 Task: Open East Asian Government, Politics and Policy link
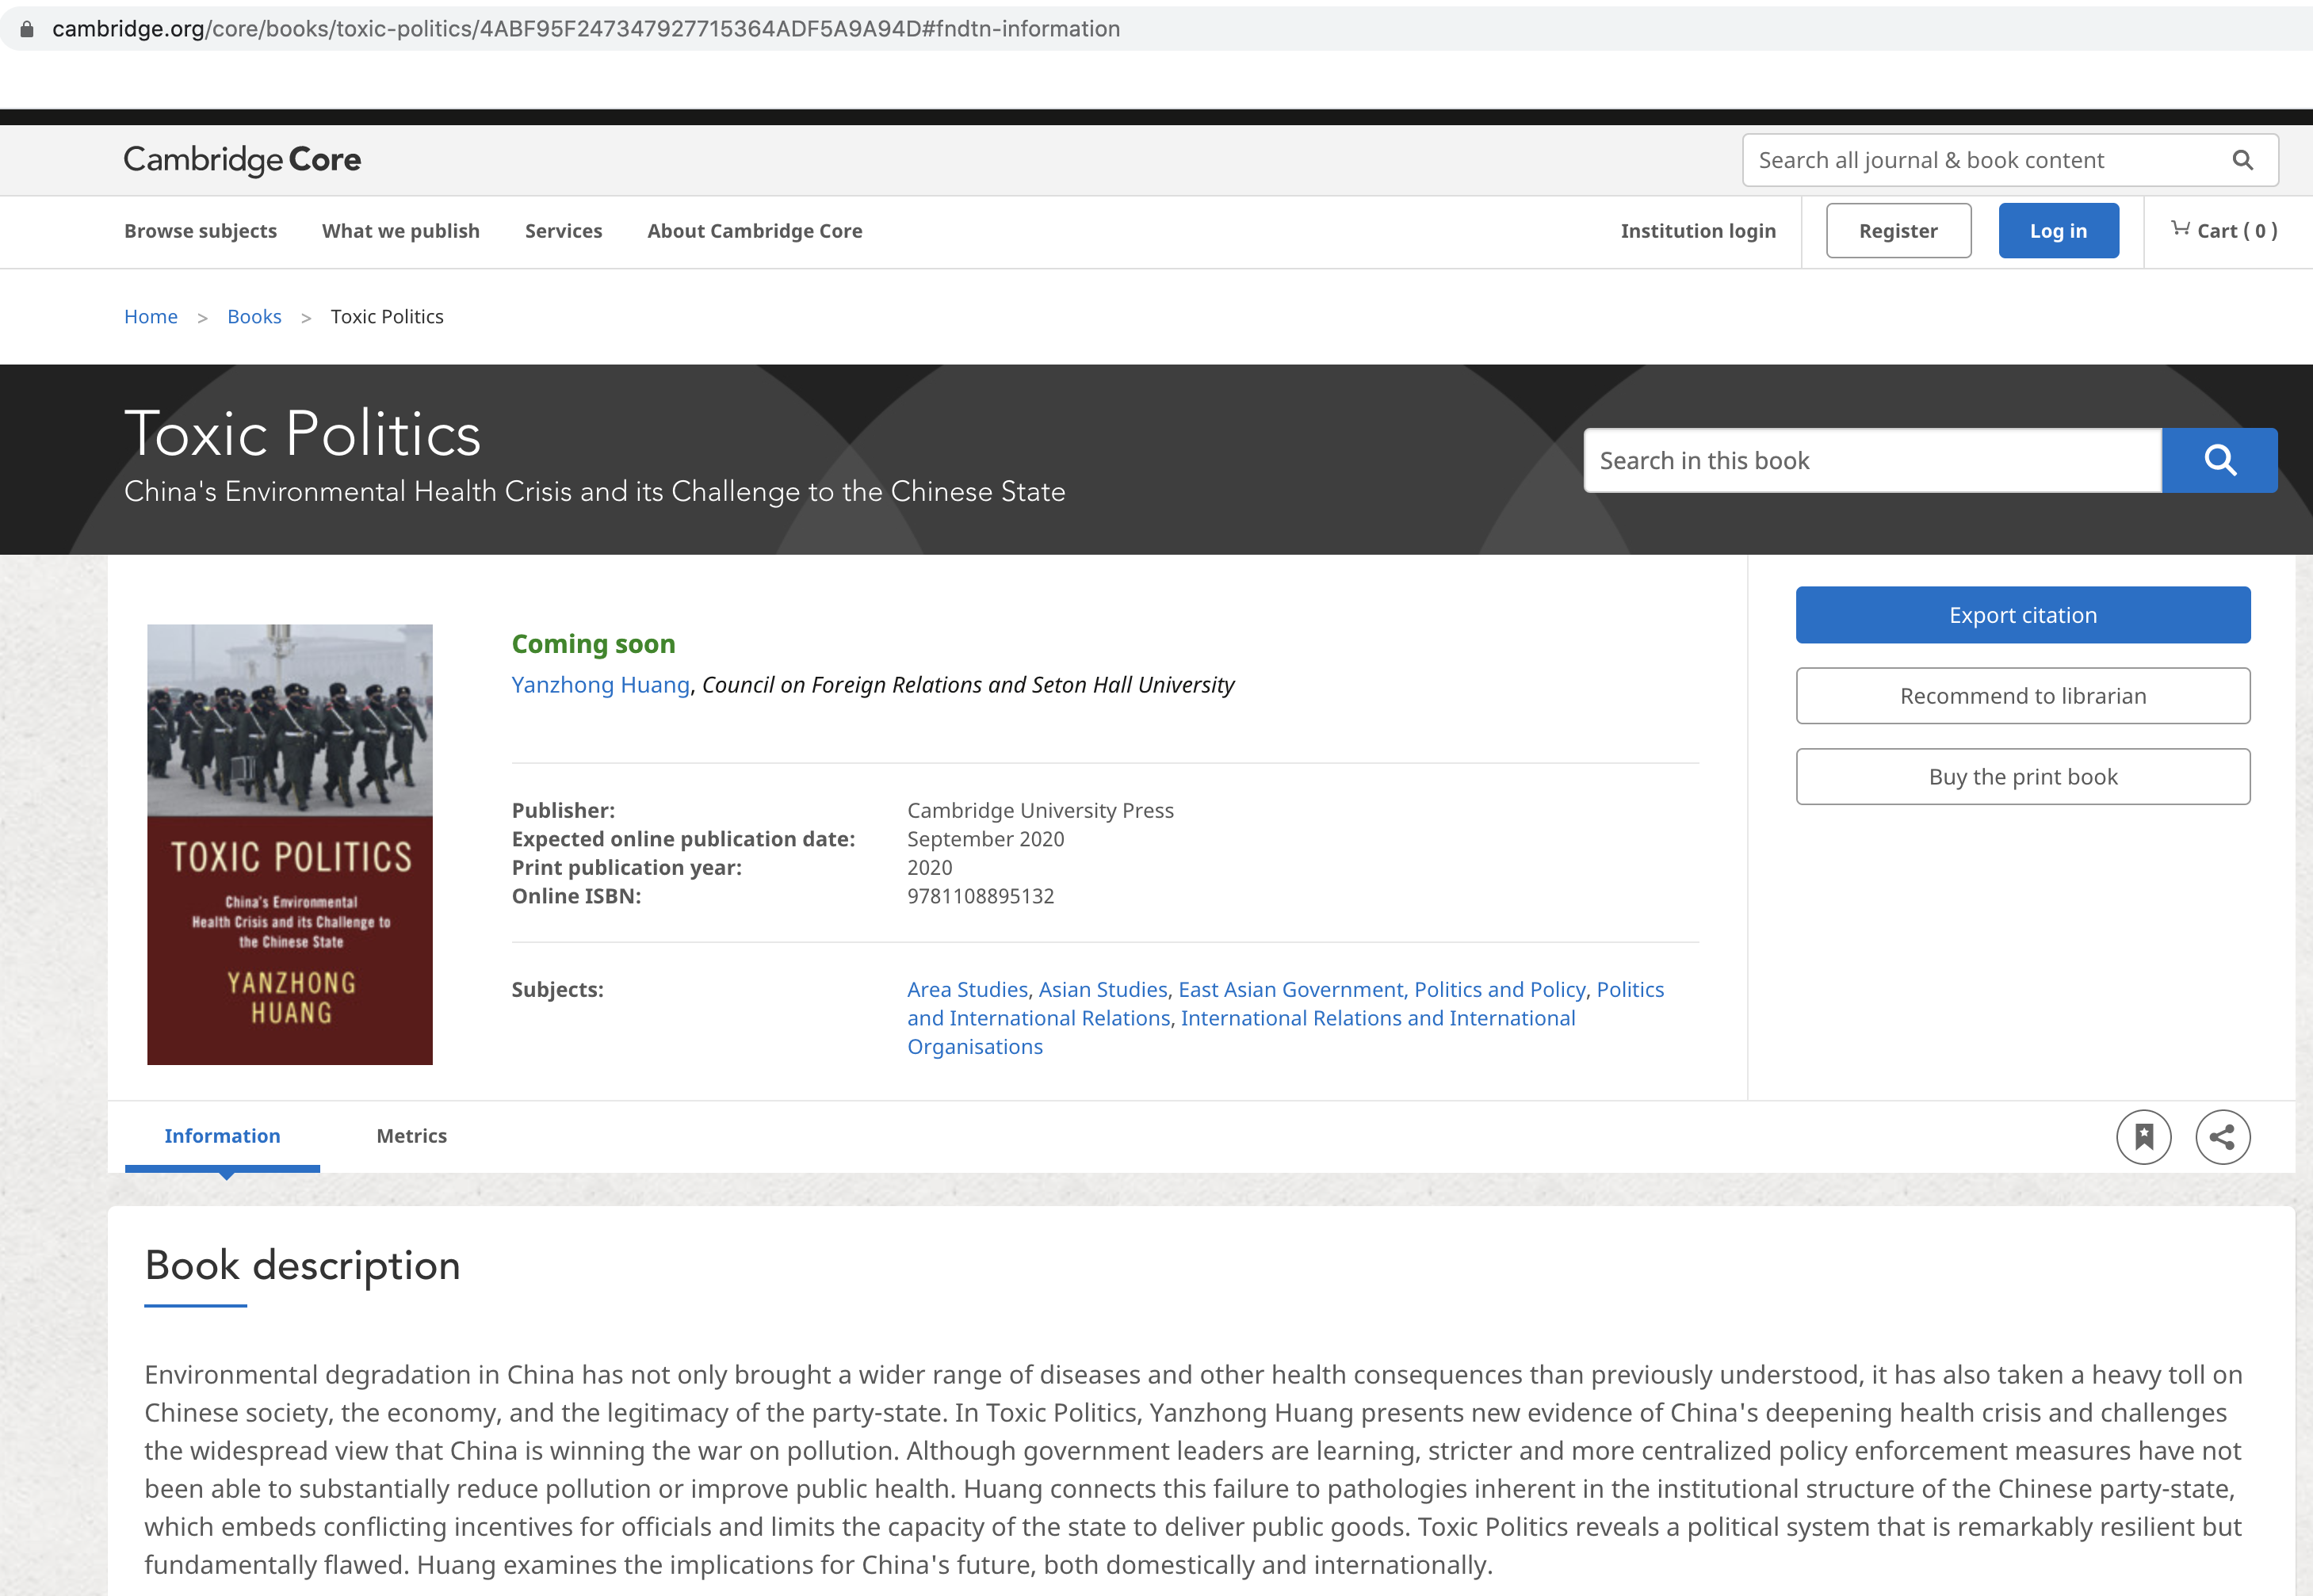pyautogui.click(x=1381, y=990)
